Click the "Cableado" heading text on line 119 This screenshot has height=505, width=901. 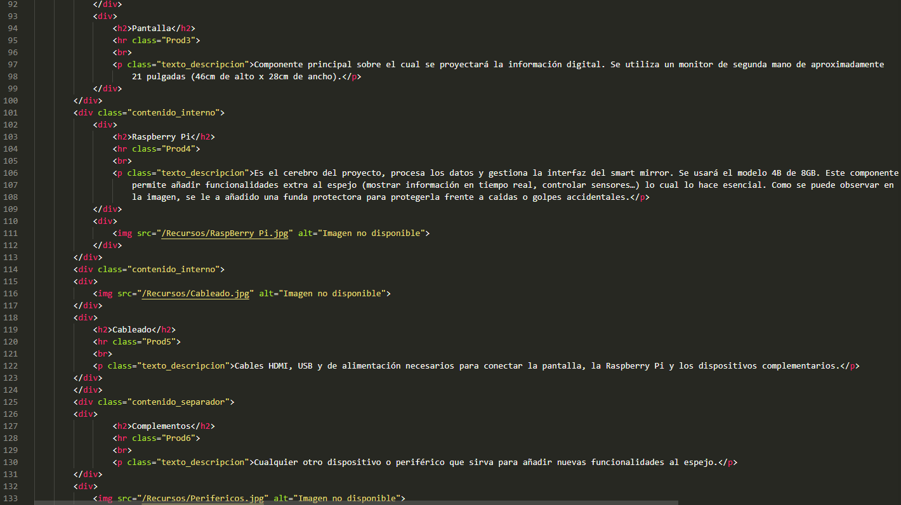pyautogui.click(x=132, y=330)
